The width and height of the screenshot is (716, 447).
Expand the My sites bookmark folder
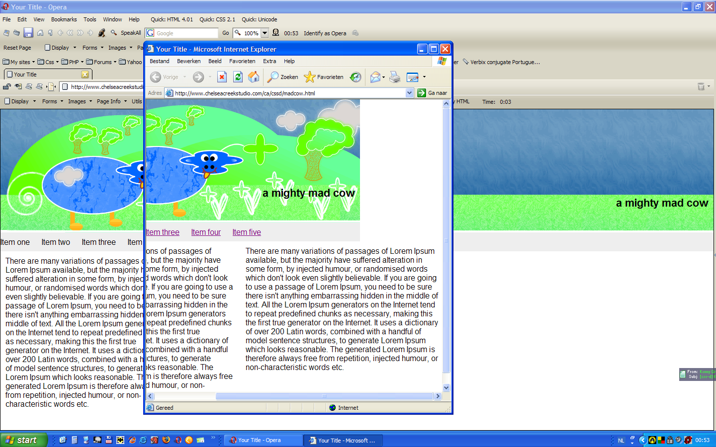[19, 62]
